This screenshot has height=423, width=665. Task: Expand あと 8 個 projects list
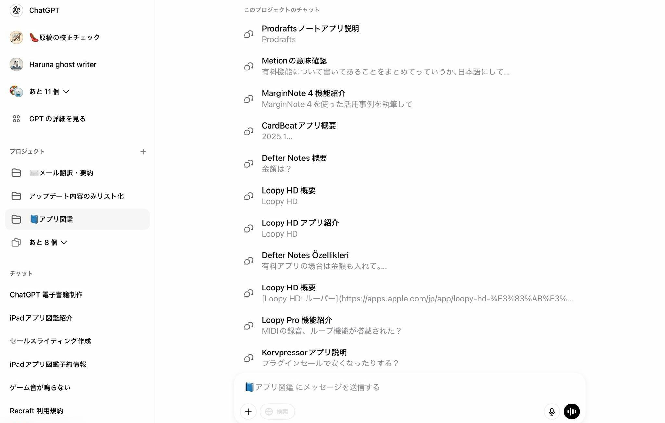point(48,243)
